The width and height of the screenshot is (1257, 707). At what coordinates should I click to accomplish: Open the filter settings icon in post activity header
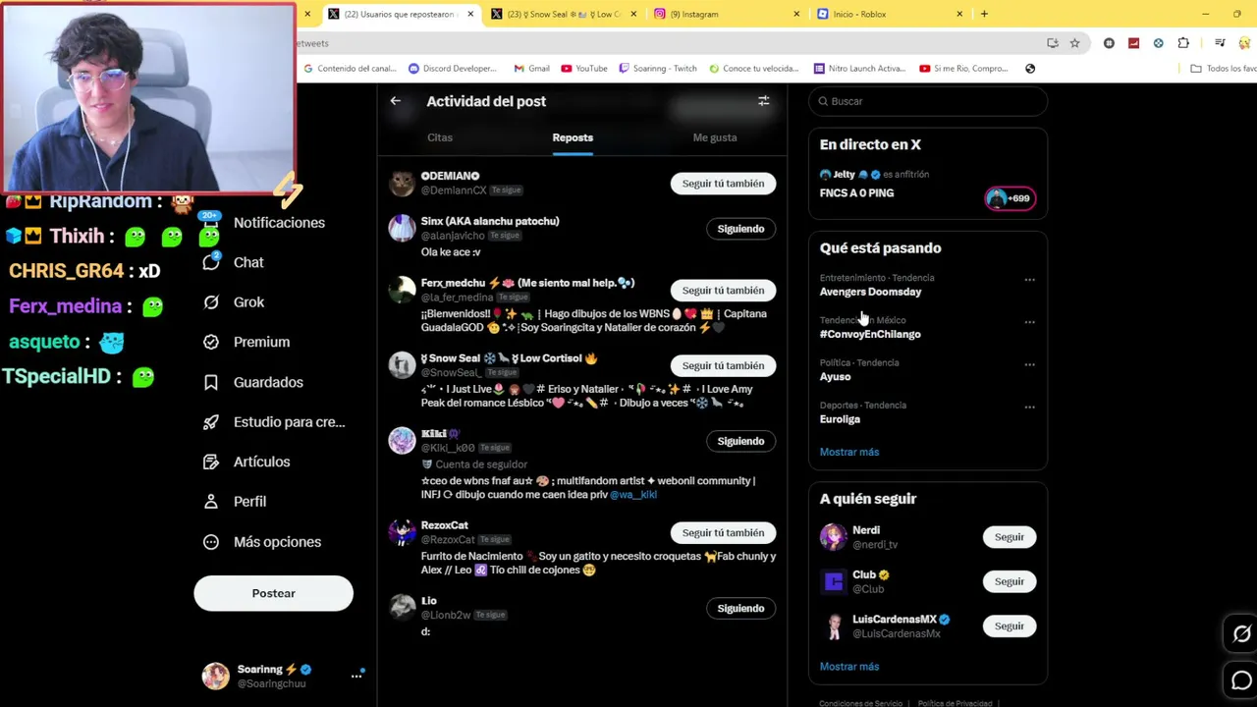click(763, 101)
